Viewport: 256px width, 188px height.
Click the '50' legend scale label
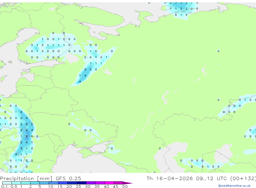(125, 186)
